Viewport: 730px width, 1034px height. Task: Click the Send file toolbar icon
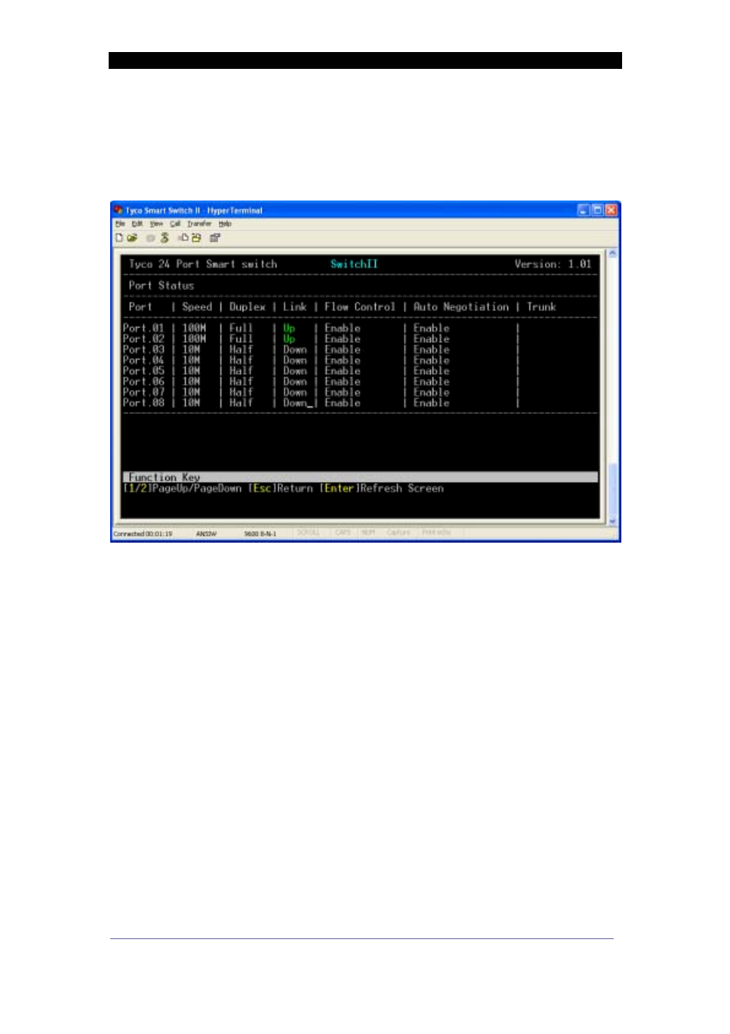click(183, 238)
